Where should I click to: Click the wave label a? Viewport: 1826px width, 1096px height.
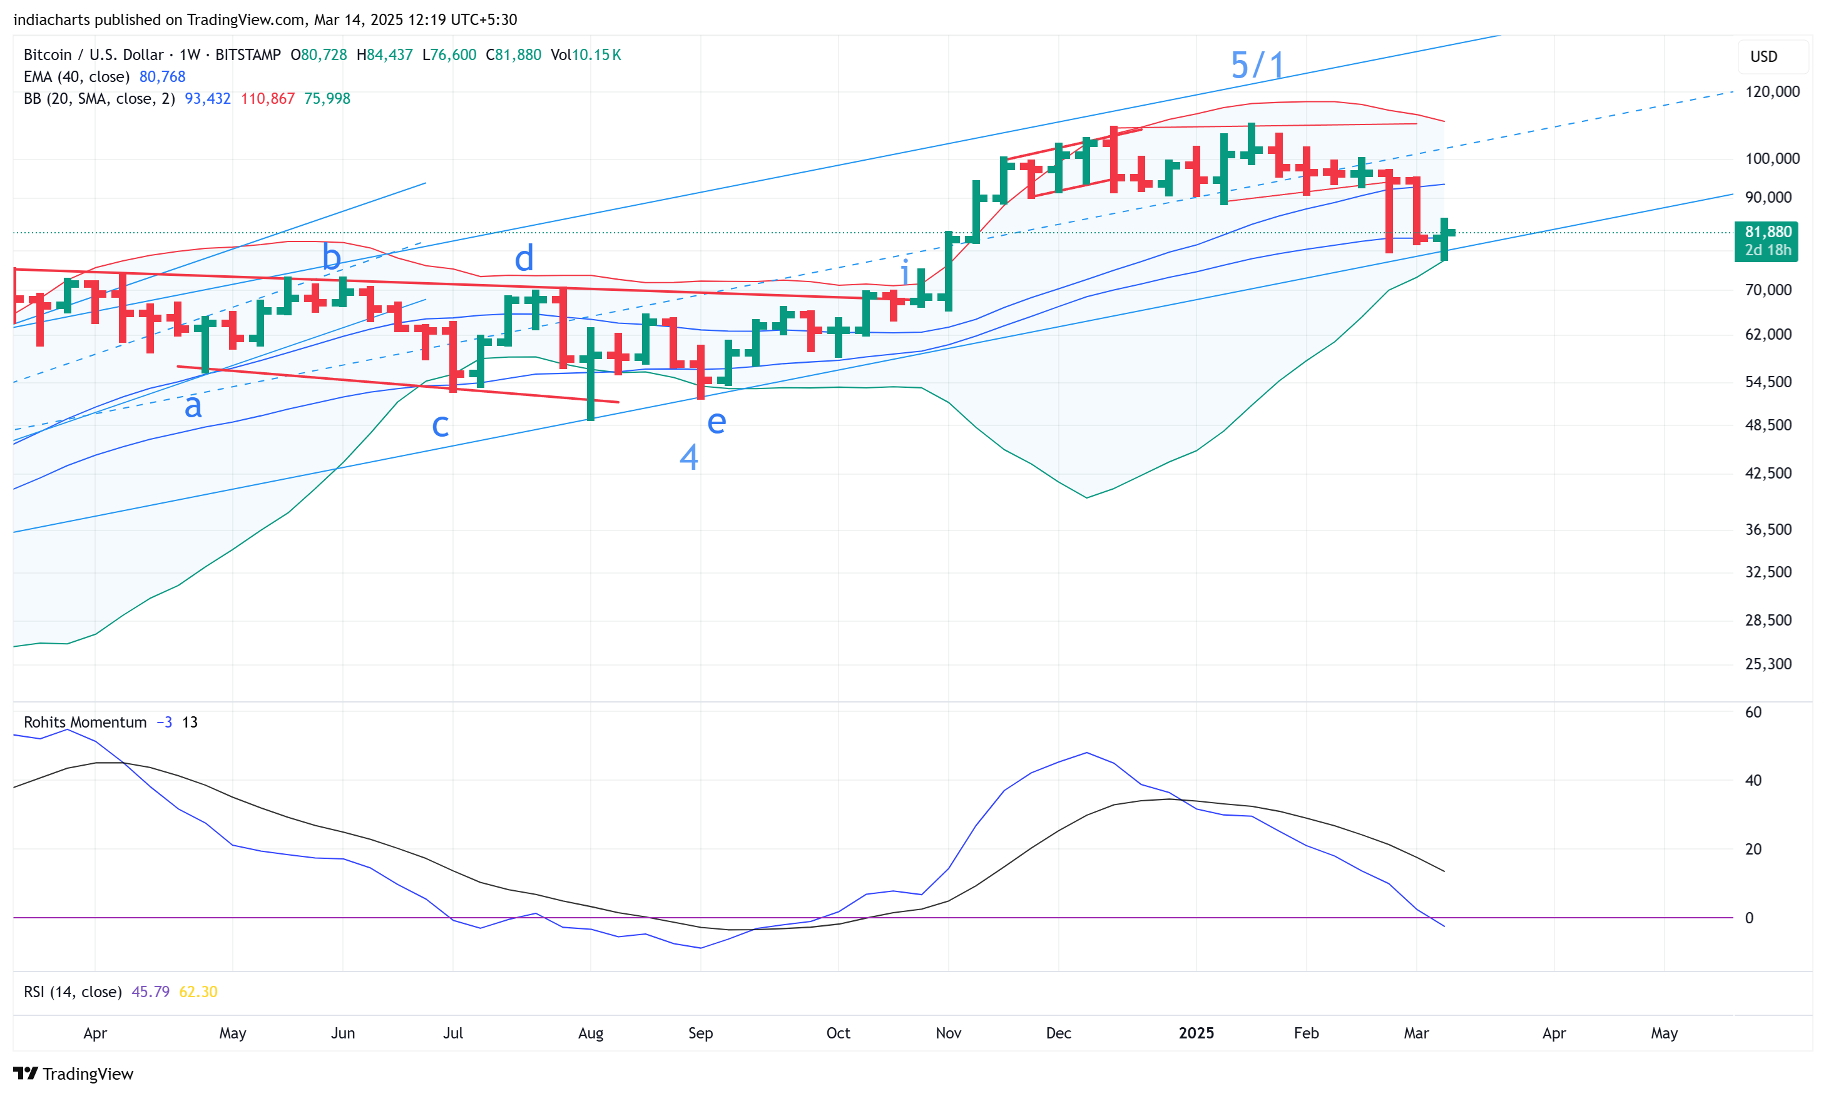pyautogui.click(x=193, y=407)
